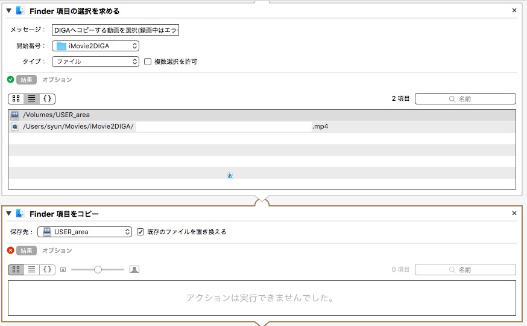Adjust the thumbnail size slider
The height and width of the screenshot is (326, 527).
click(98, 269)
